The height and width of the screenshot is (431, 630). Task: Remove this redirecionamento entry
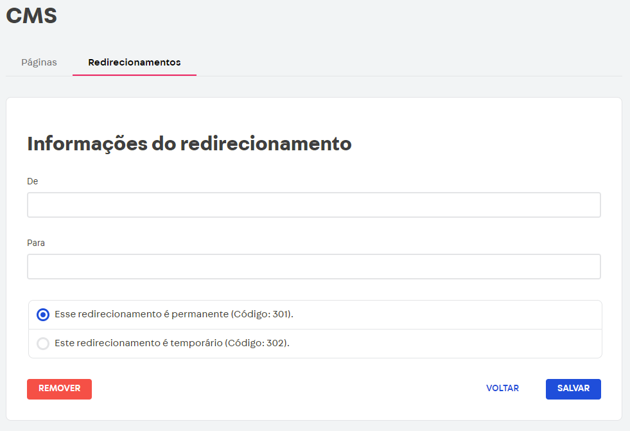[x=59, y=389]
